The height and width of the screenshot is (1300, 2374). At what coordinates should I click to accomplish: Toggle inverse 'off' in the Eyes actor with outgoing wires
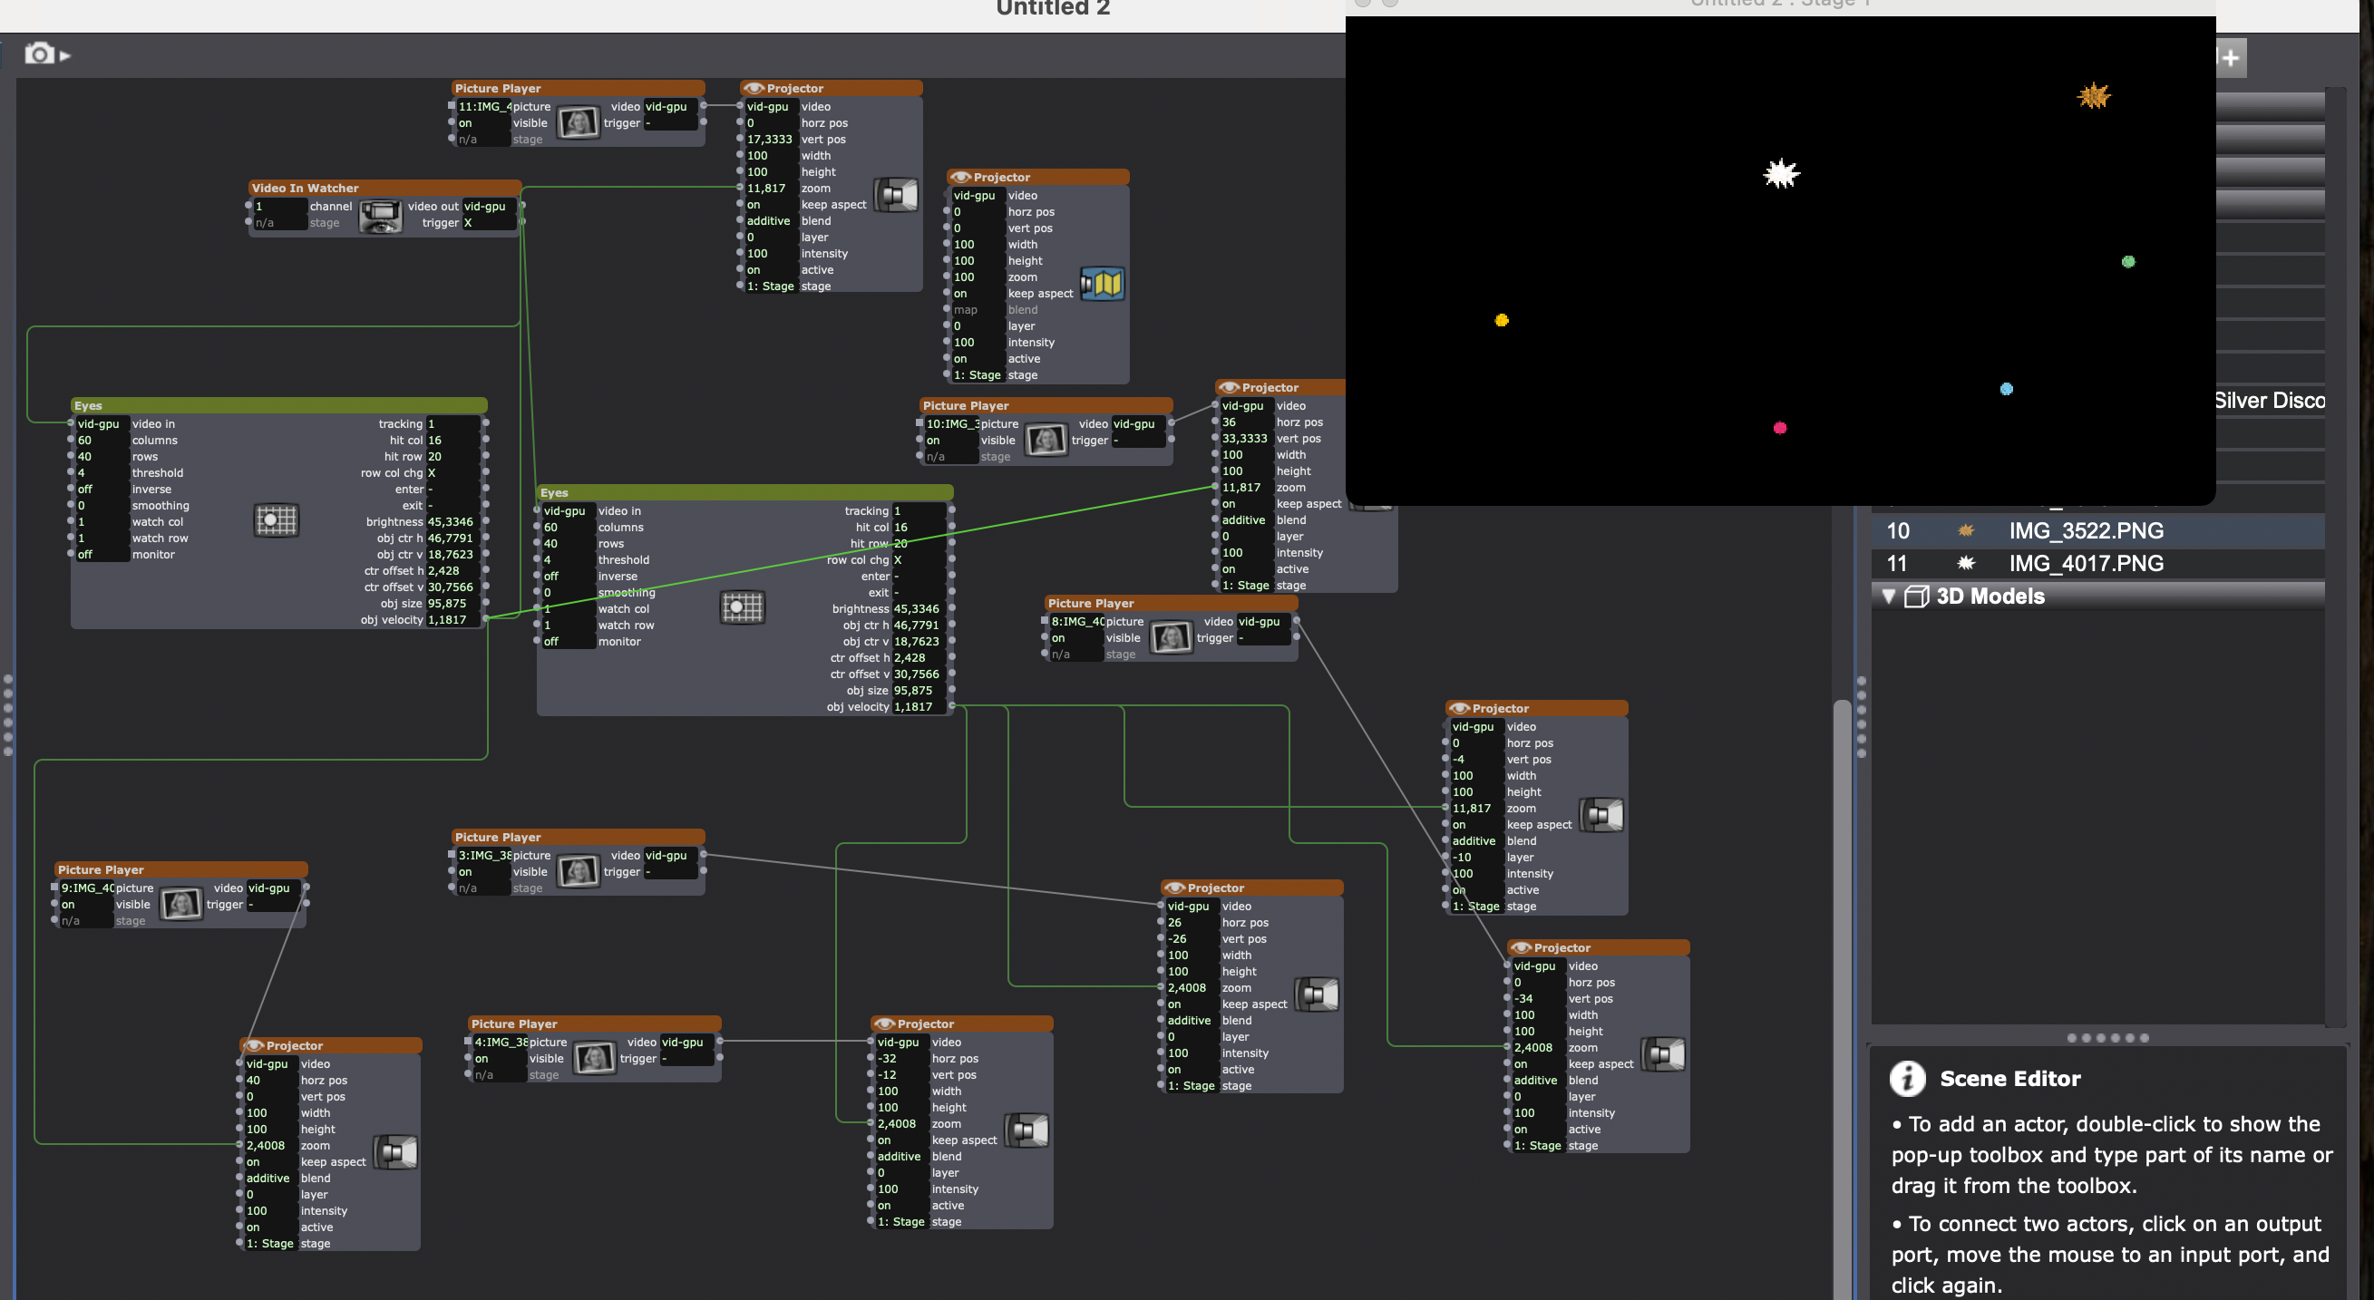568,577
